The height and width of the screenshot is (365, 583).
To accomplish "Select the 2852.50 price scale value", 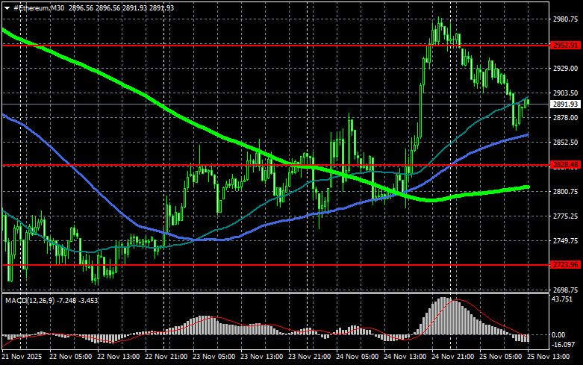I will (x=566, y=143).
